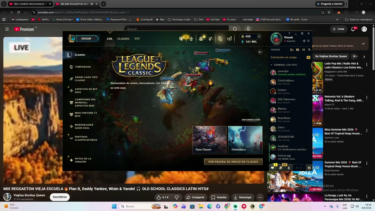Click YouTube voice search microphone
Viewport: 375px width, 211px height.
[x=248, y=29]
